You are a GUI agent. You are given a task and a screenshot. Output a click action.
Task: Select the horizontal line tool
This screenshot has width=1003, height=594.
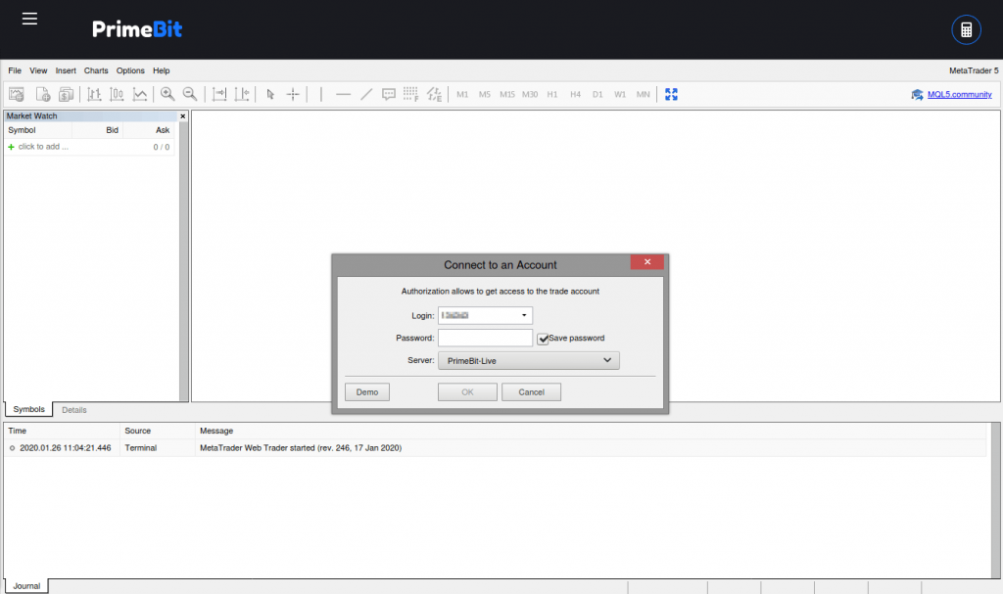tap(344, 95)
